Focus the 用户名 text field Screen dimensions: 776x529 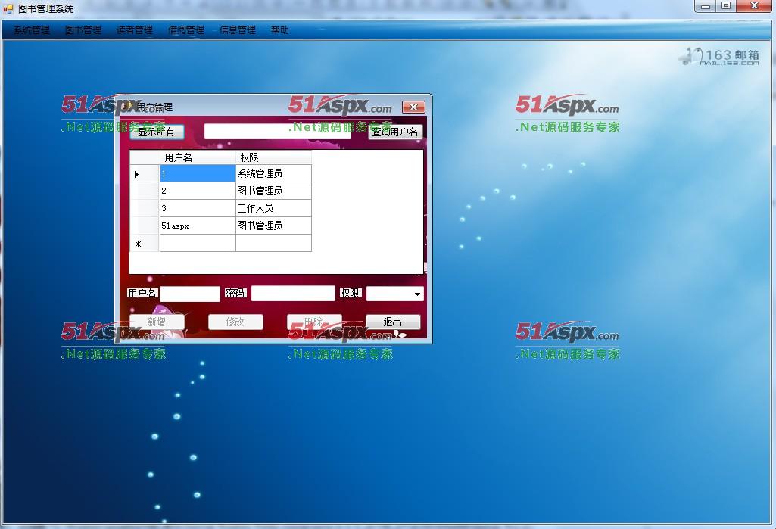point(189,294)
